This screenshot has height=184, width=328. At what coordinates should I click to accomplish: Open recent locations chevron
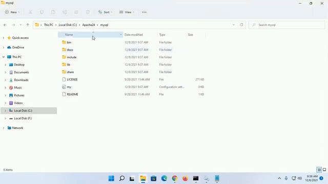point(20,25)
